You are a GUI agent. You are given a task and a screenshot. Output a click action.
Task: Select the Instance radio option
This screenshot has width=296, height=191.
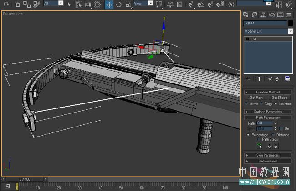pos(276,104)
